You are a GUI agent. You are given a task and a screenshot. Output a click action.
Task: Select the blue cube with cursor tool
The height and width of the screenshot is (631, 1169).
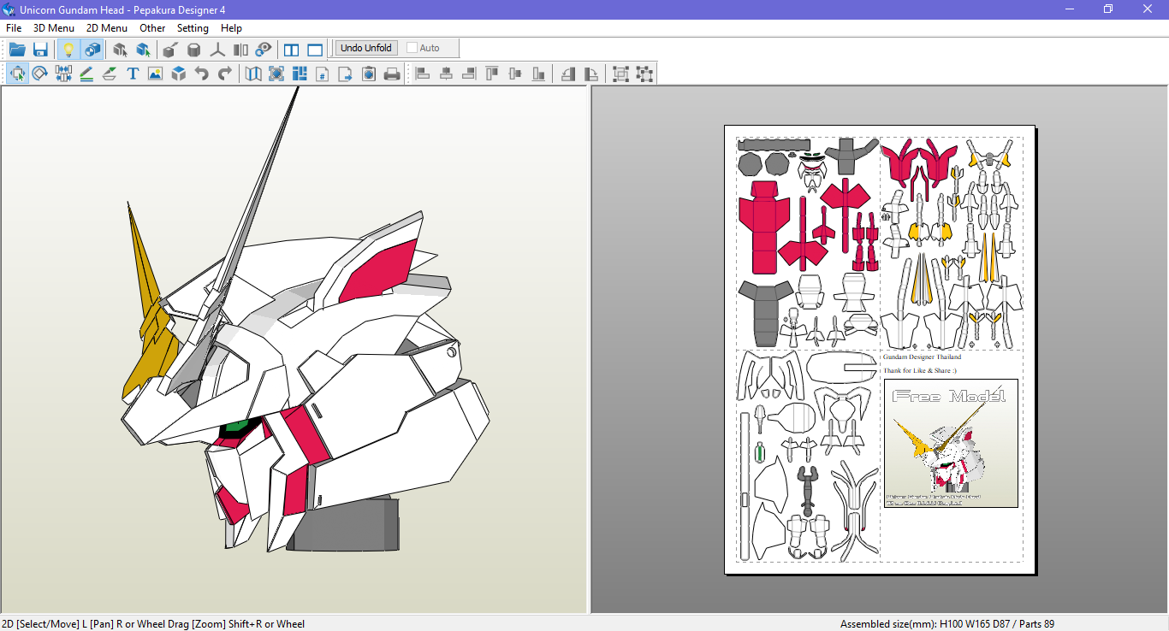[143, 50]
